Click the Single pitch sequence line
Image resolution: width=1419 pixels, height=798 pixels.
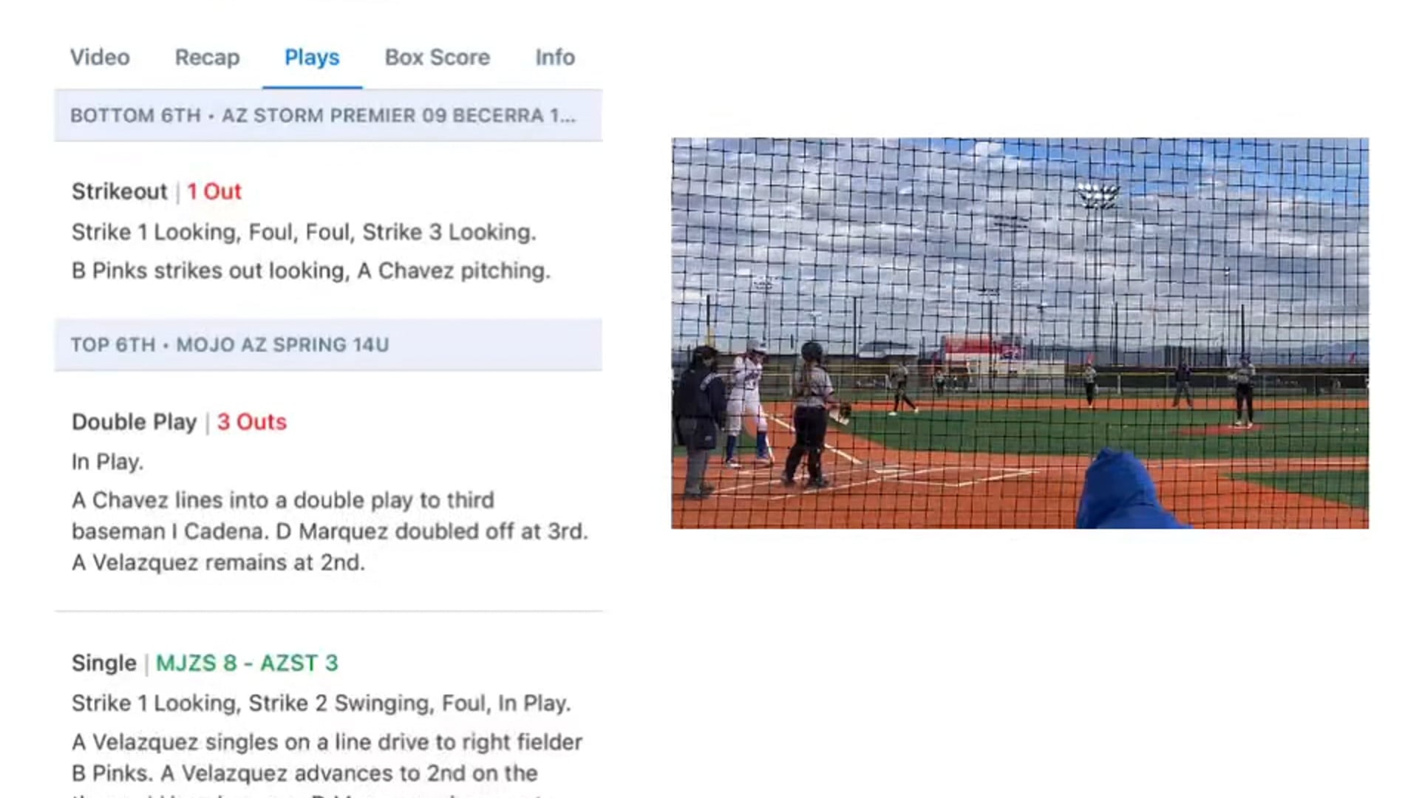pos(321,703)
